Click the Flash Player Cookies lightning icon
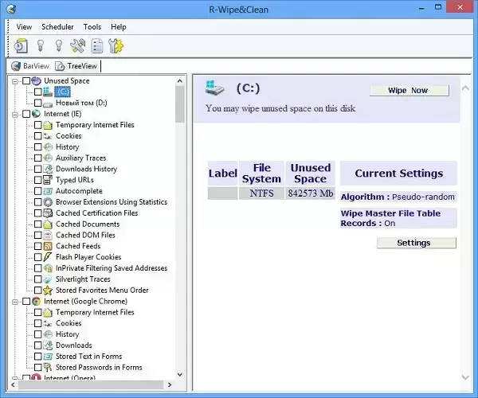 pyautogui.click(x=49, y=257)
